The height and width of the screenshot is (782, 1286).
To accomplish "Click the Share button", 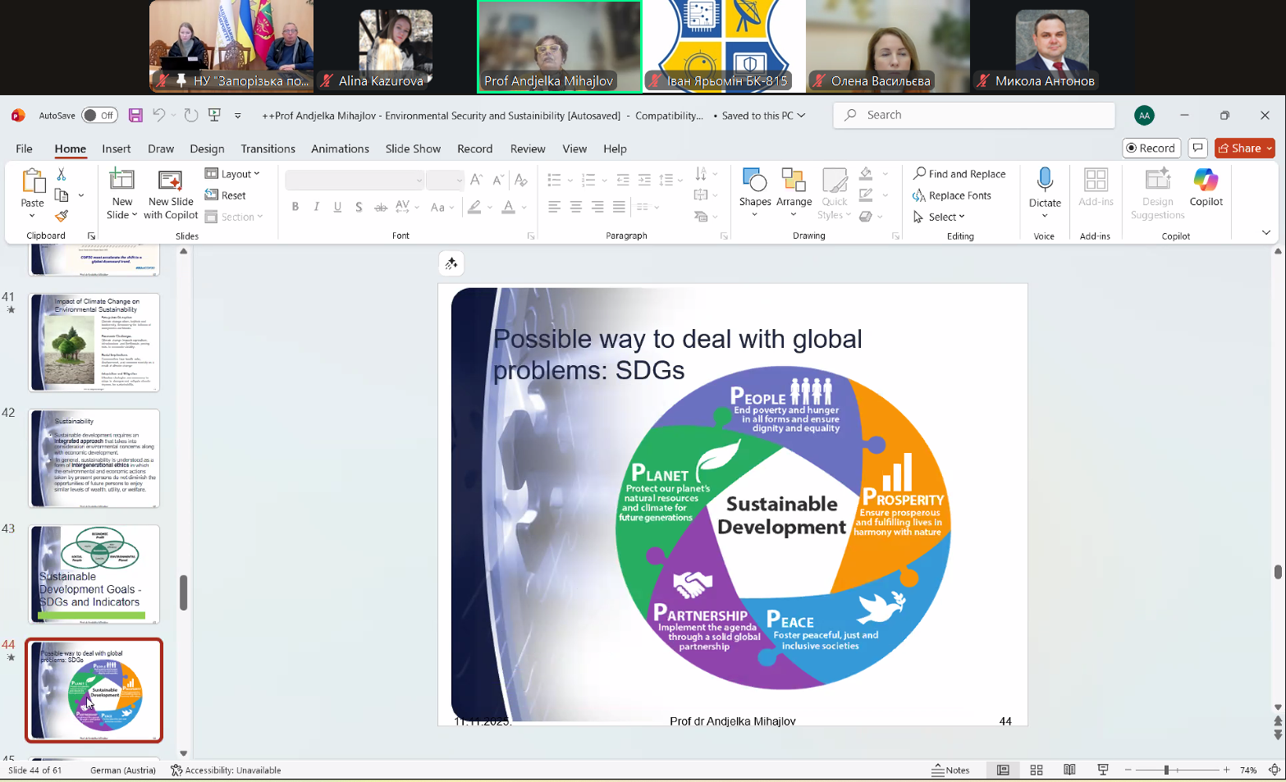I will tap(1244, 149).
